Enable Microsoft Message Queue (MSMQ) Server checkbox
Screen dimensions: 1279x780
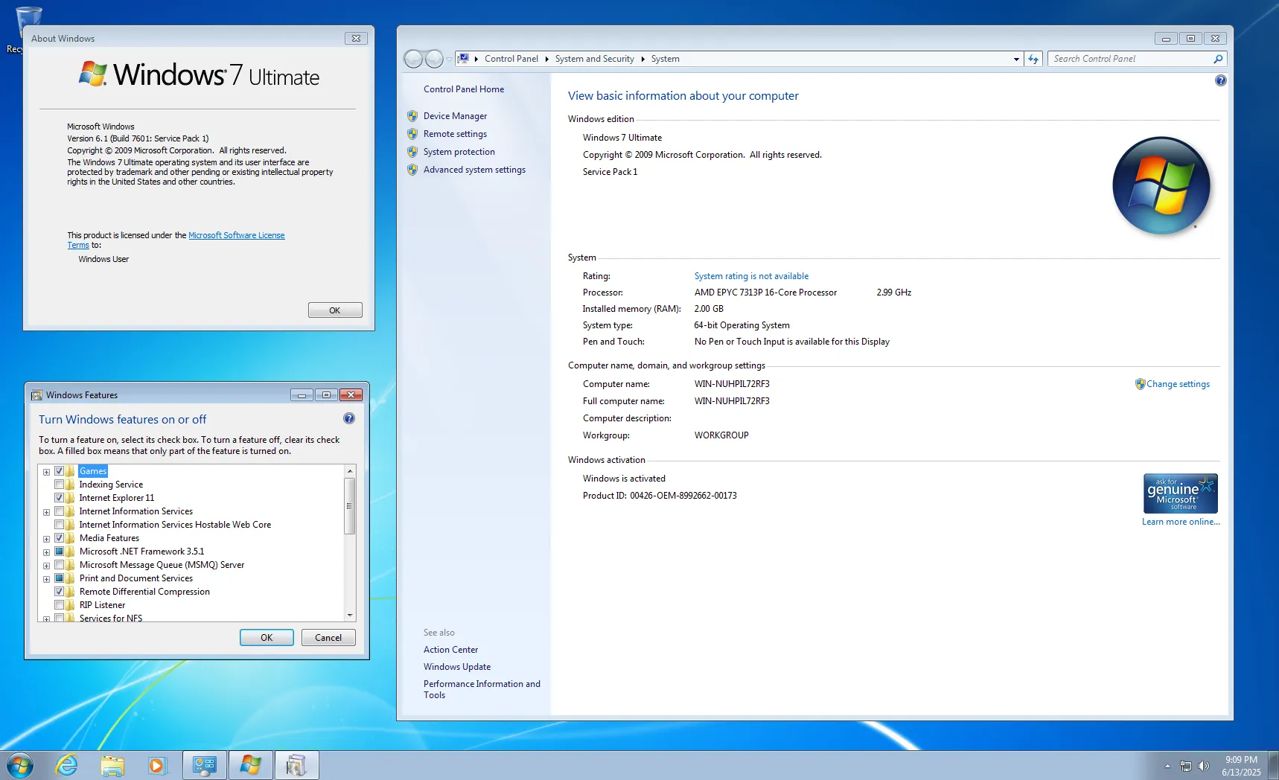pyautogui.click(x=59, y=565)
